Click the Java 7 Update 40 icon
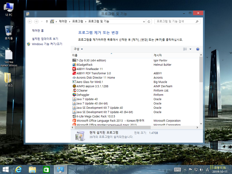The height and width of the screenshot is (174, 232). 74,99
